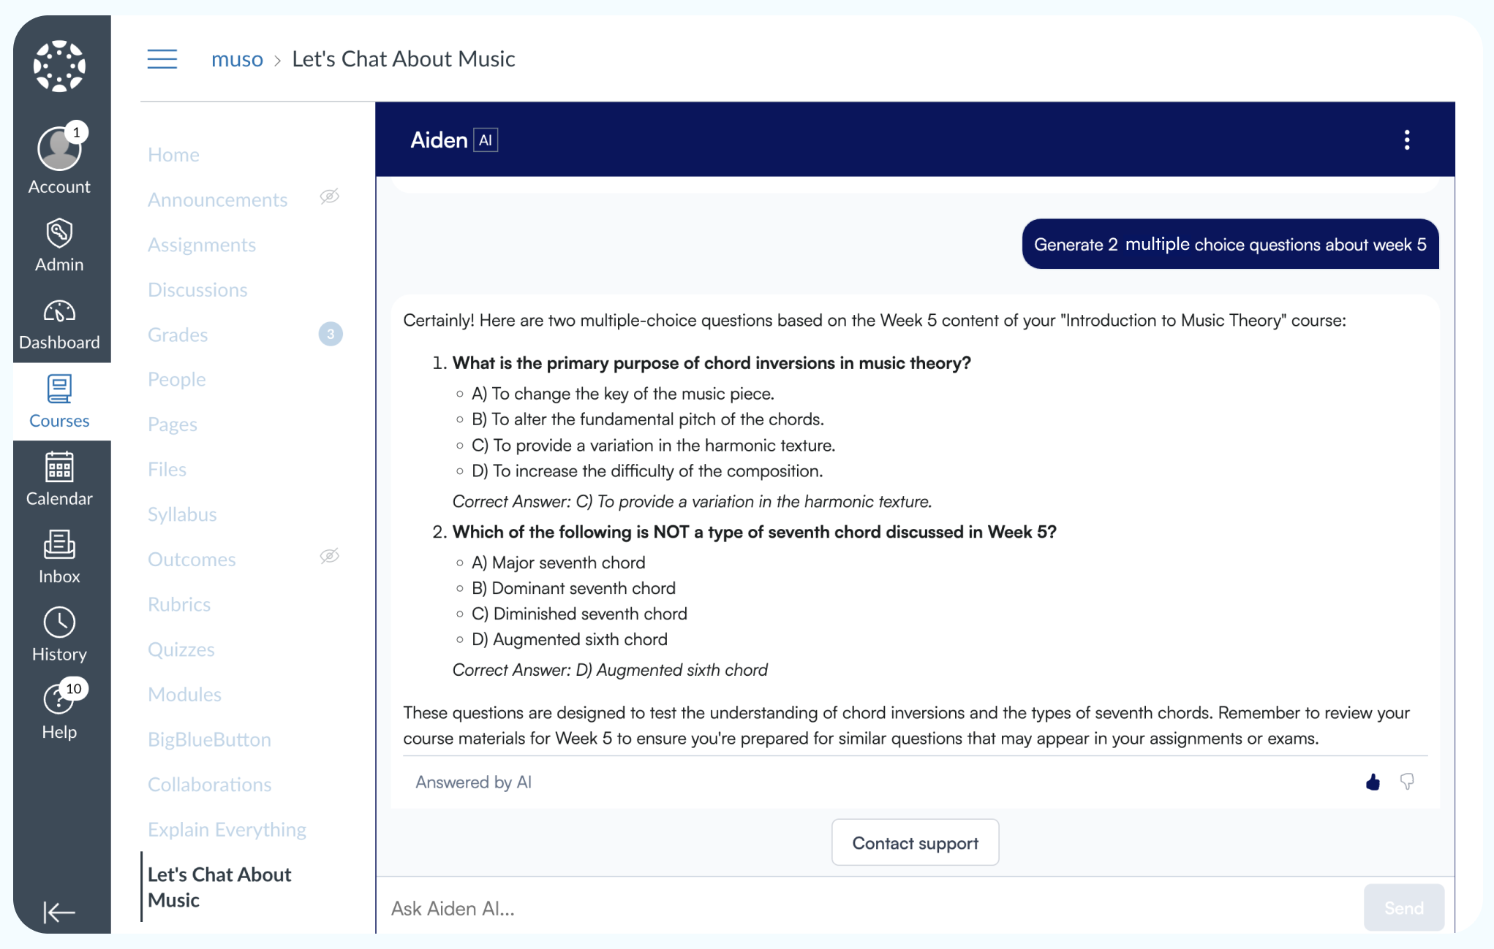Open the Account avatar menu
1494x949 pixels.
(59, 149)
